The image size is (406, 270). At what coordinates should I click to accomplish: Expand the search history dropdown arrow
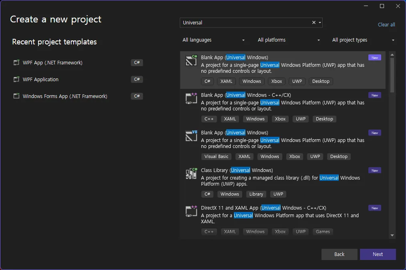pyautogui.click(x=320, y=23)
